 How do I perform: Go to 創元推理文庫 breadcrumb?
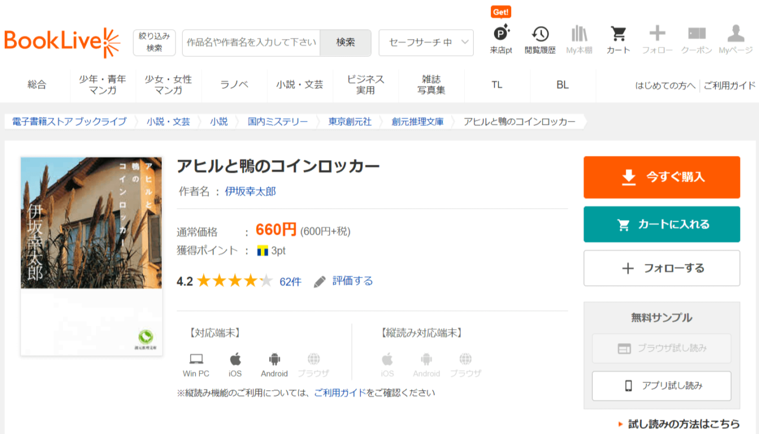tap(417, 122)
